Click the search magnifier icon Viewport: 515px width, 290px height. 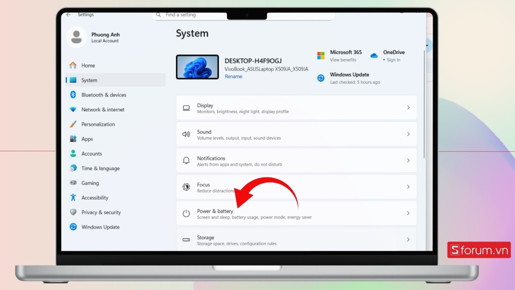[x=158, y=15]
